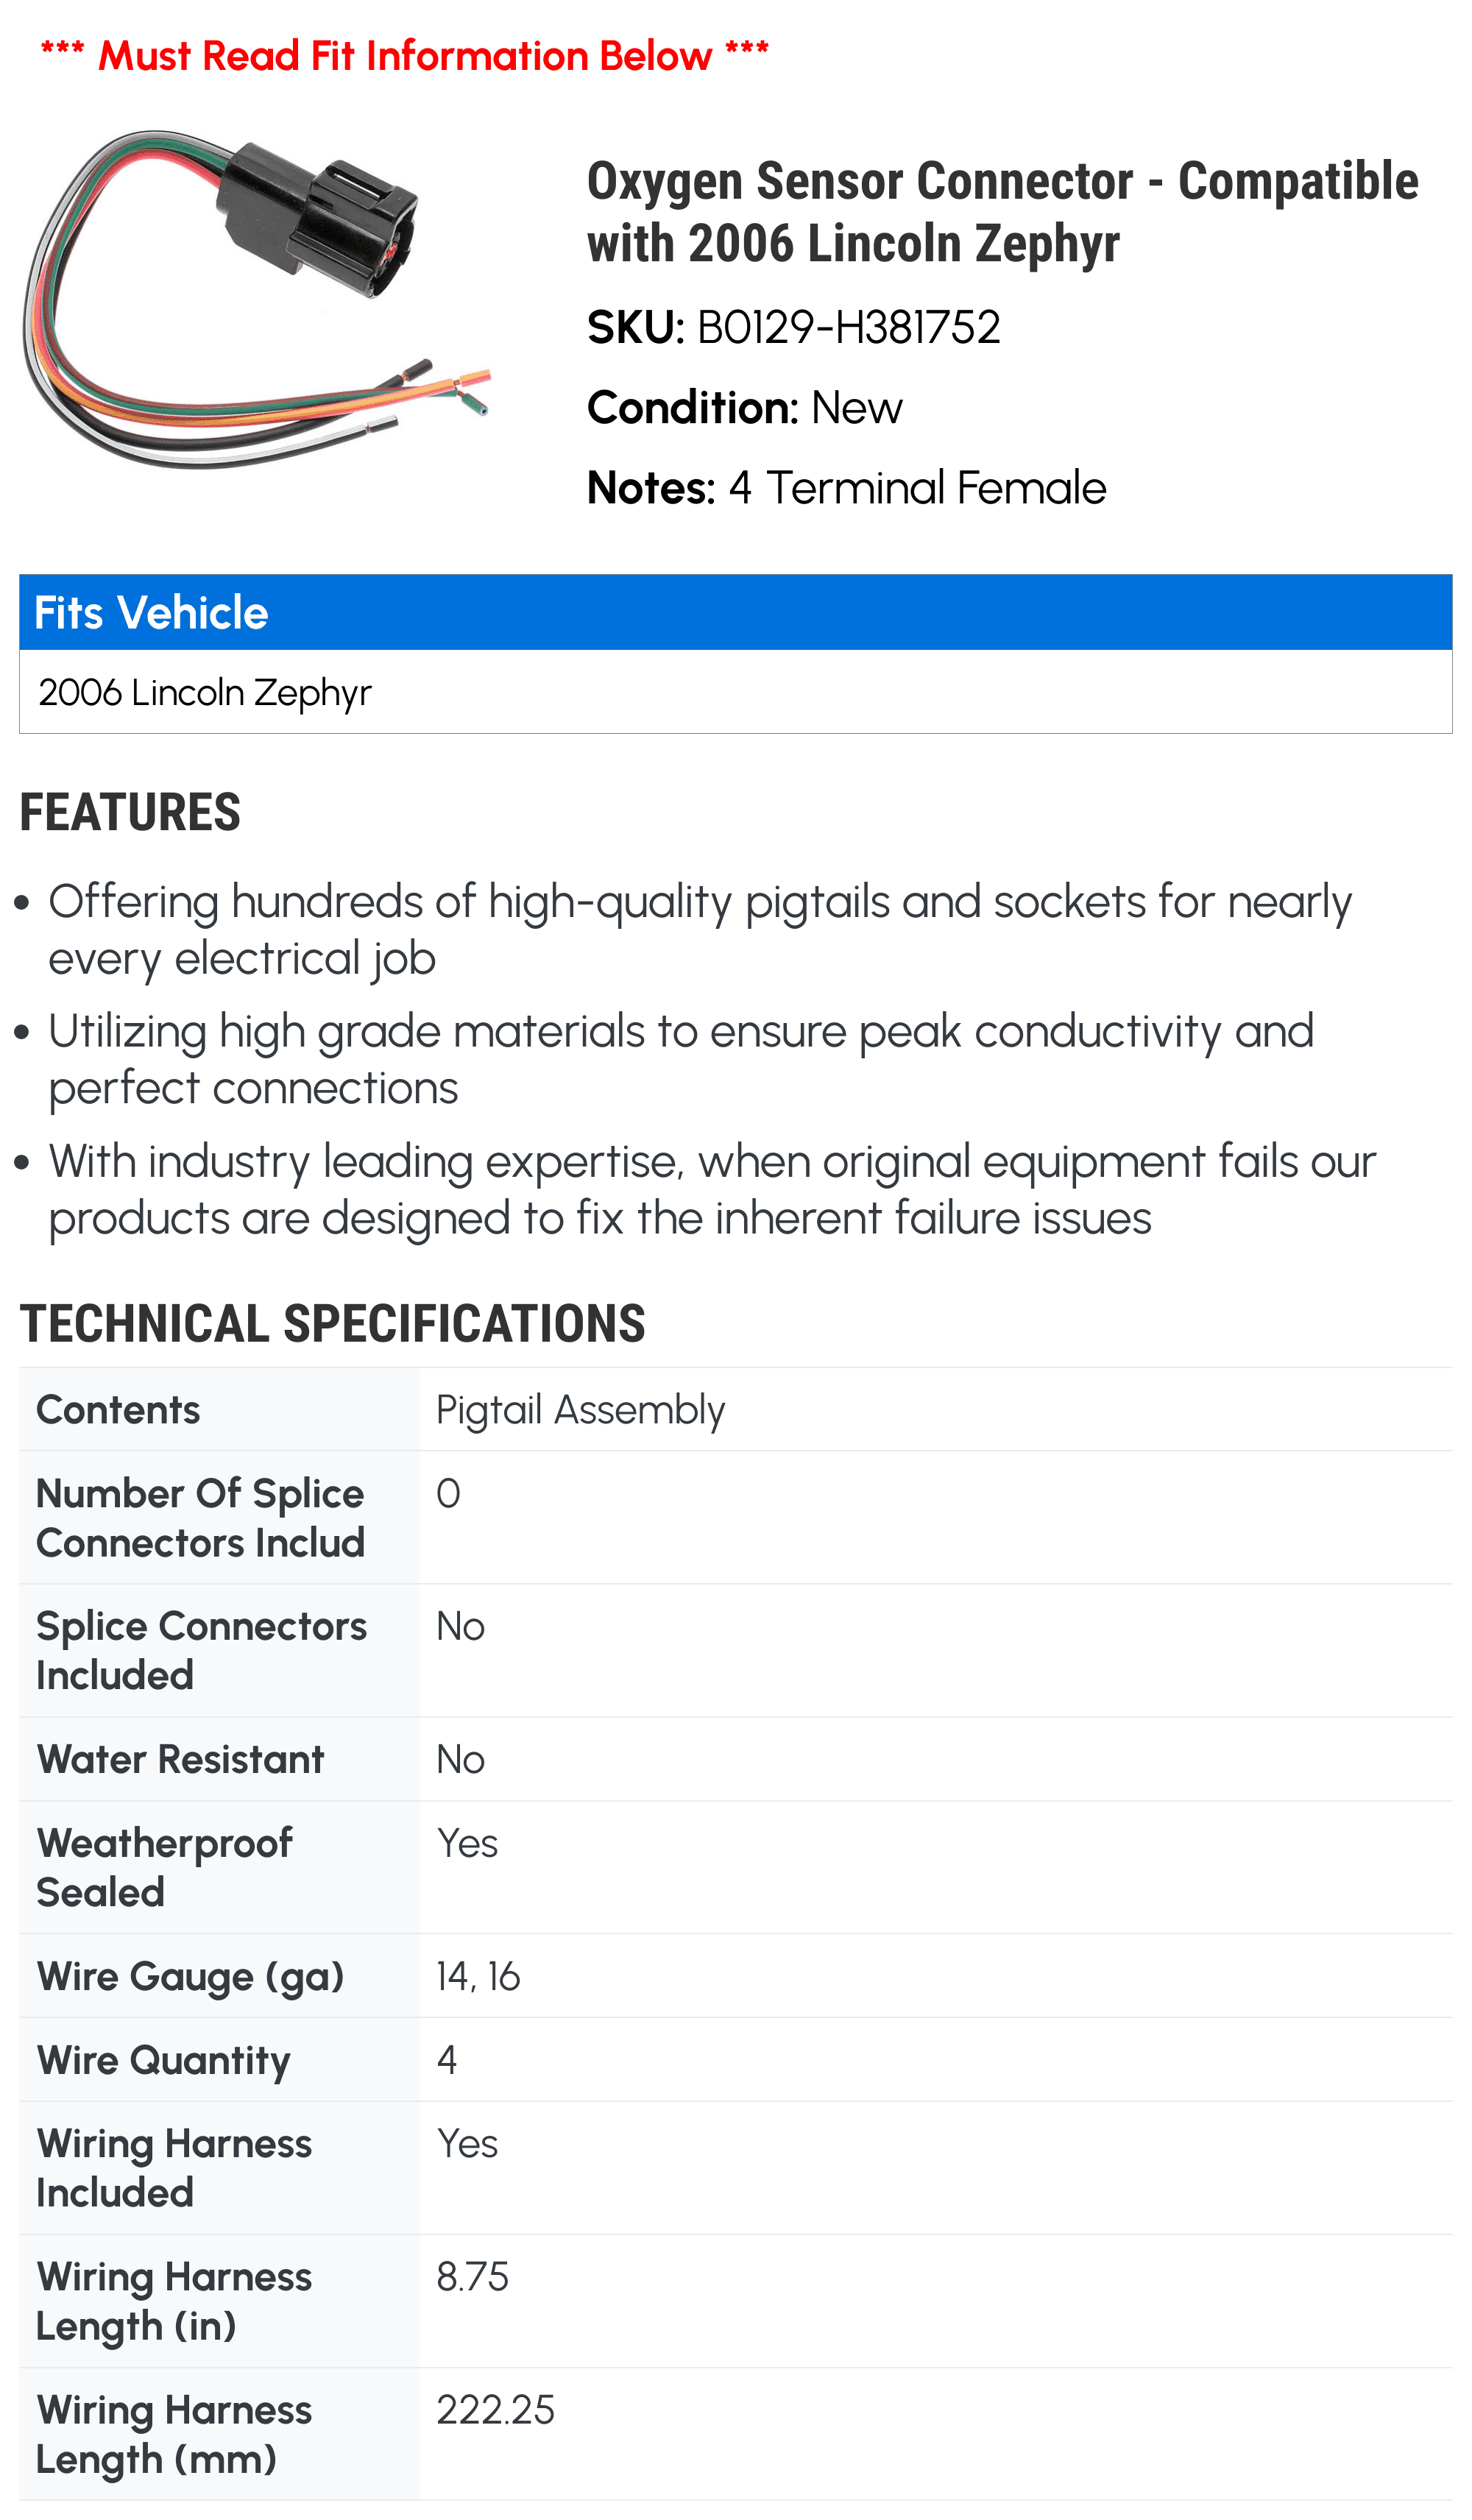Click the Wiring Harness Length mm value 222.25

tap(495, 2409)
